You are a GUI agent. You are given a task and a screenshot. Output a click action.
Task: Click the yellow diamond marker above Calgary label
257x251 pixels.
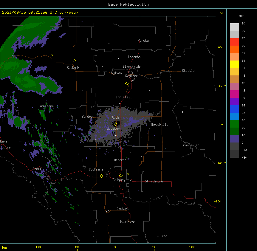pyautogui.click(x=121, y=176)
